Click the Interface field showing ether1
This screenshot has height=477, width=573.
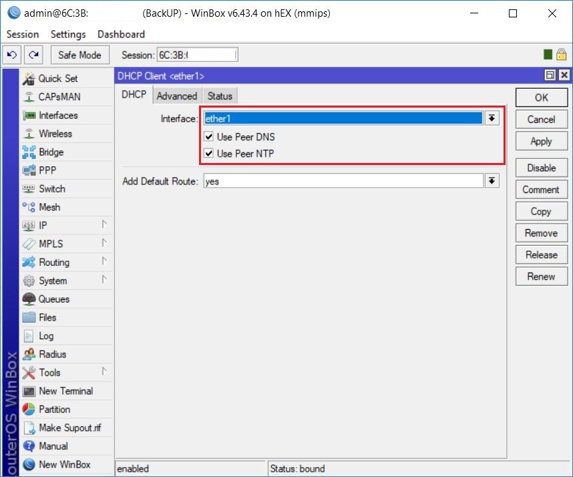[x=343, y=118]
